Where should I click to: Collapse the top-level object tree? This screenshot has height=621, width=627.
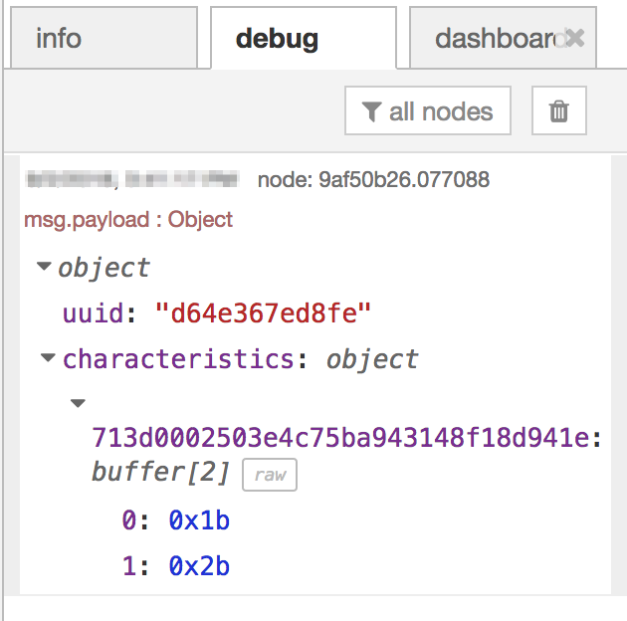(x=44, y=266)
